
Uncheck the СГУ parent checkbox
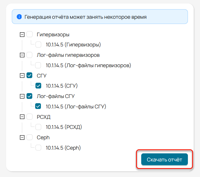tap(29, 75)
